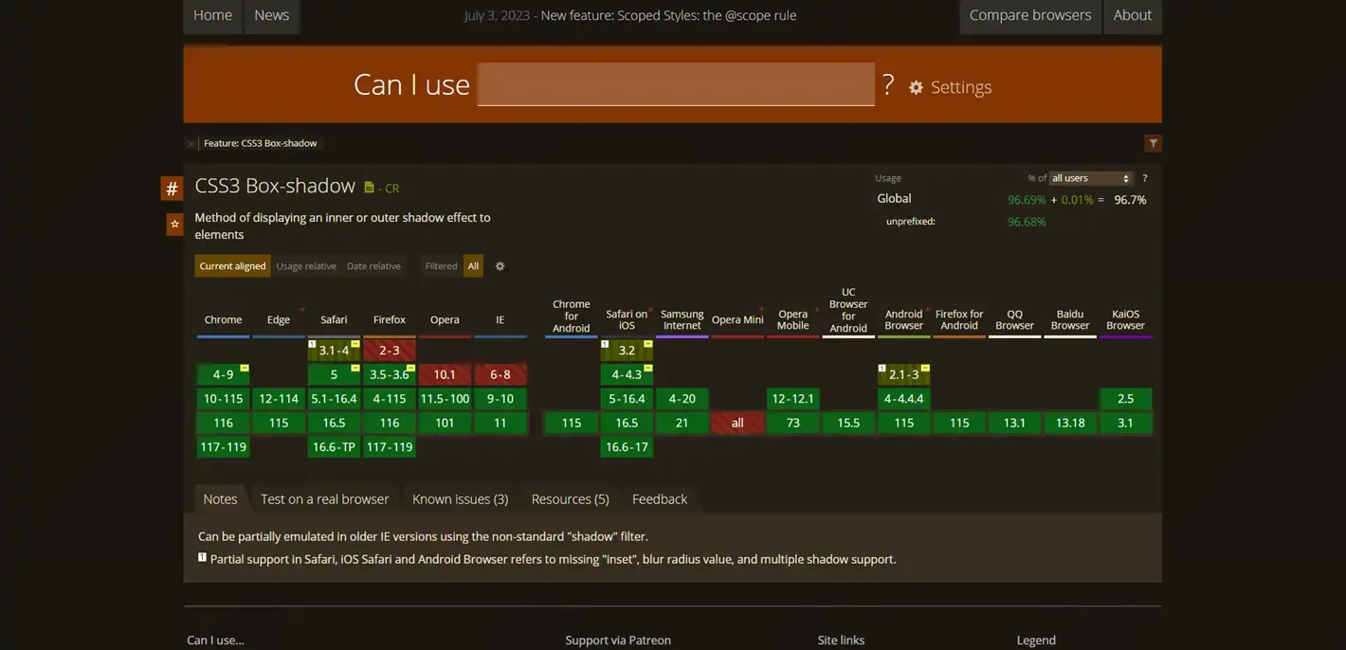The image size is (1346, 650).
Task: Open the all users usage dropdown
Action: [1090, 178]
